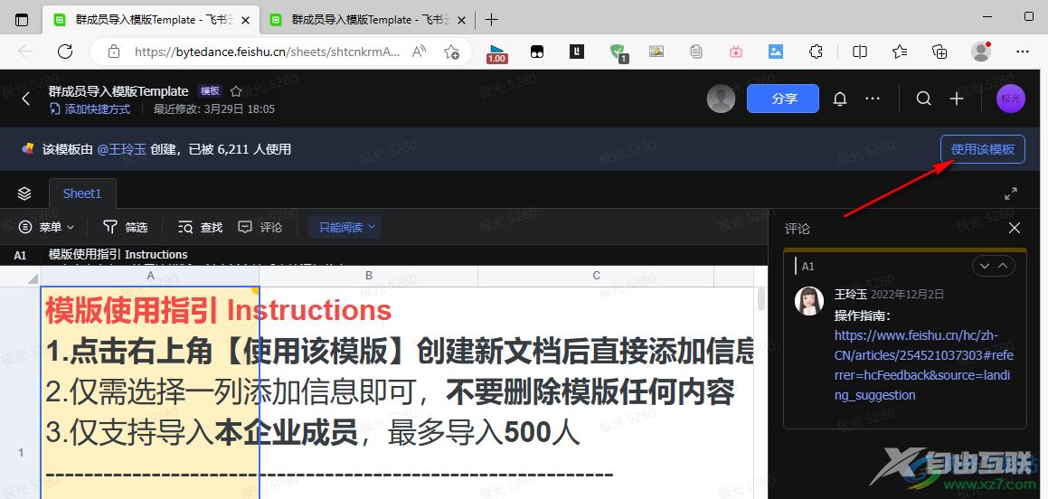1048x499 pixels.
Task: Toggle split screen view
Action: click(x=860, y=52)
